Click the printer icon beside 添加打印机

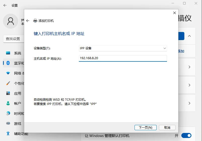35,21
